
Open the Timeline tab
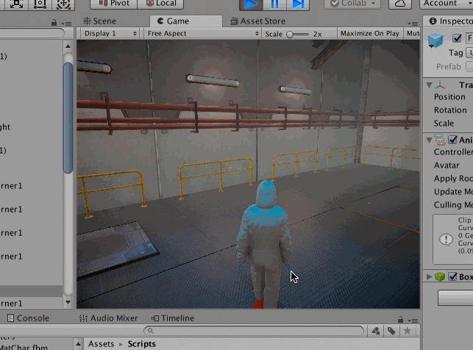173,318
